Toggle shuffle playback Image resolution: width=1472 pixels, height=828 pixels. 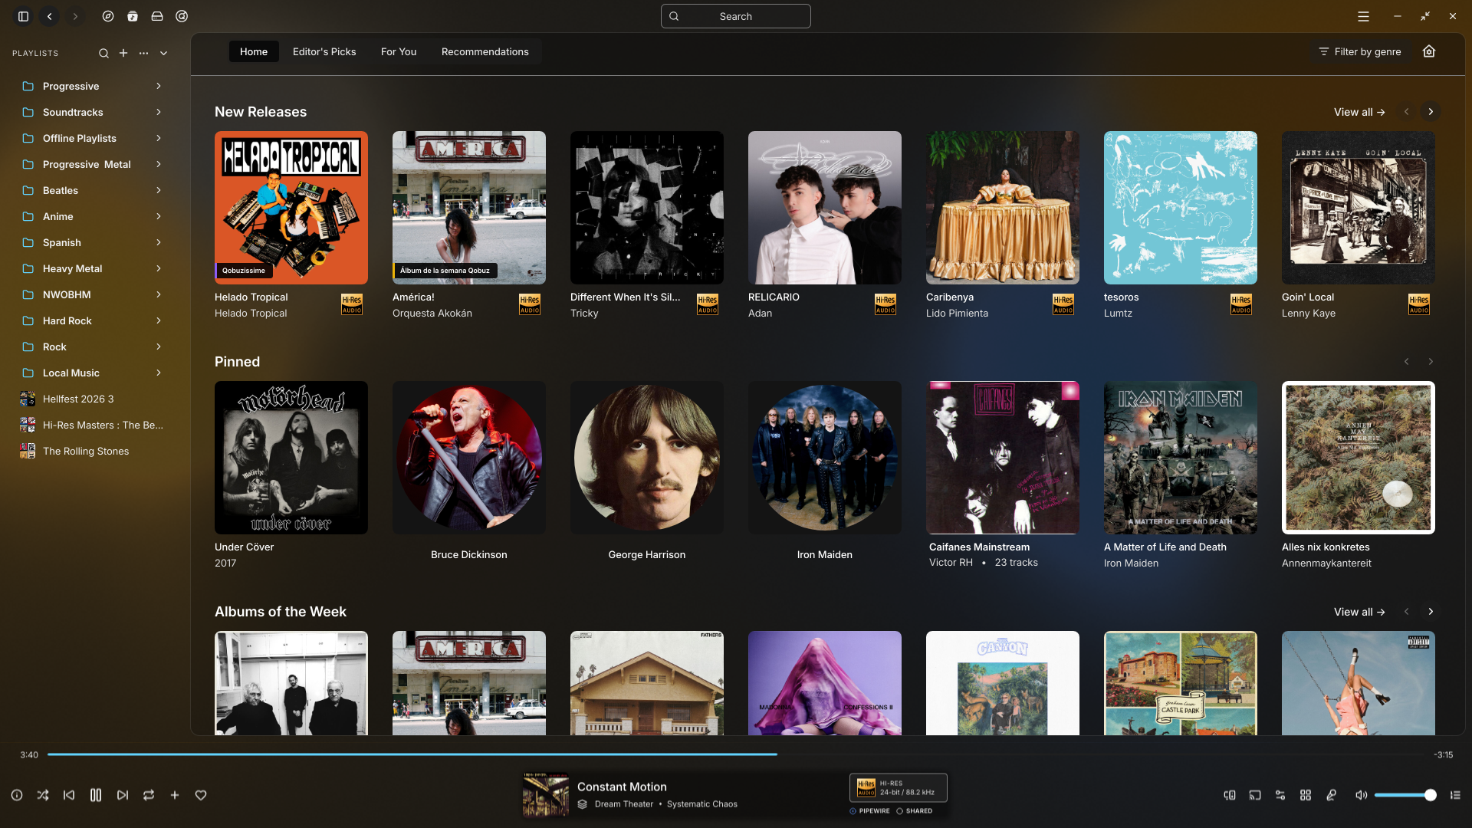click(x=43, y=795)
